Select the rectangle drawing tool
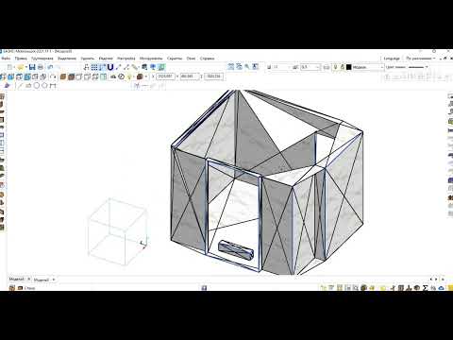 (28, 86)
